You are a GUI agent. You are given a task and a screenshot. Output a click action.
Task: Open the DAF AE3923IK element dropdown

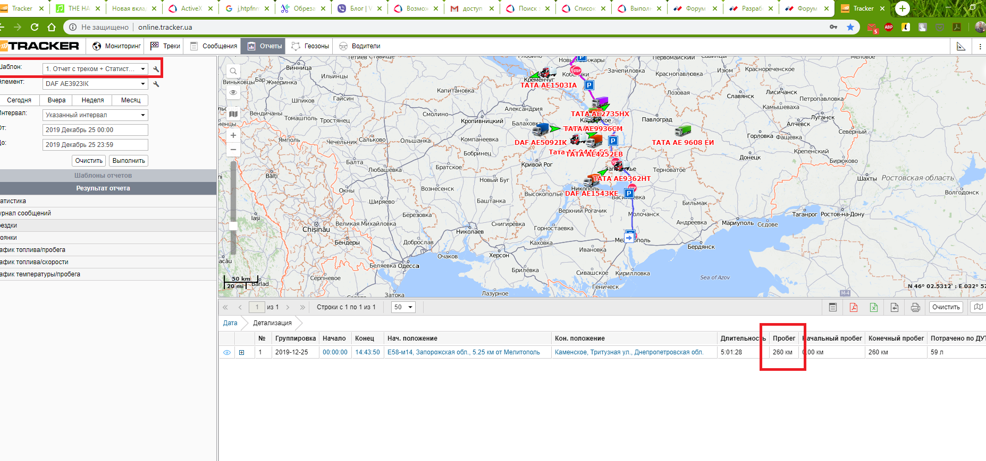click(x=95, y=84)
